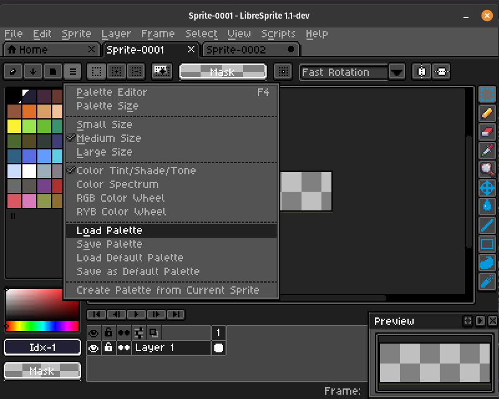Toggle the lock on Layer 1

click(x=108, y=348)
